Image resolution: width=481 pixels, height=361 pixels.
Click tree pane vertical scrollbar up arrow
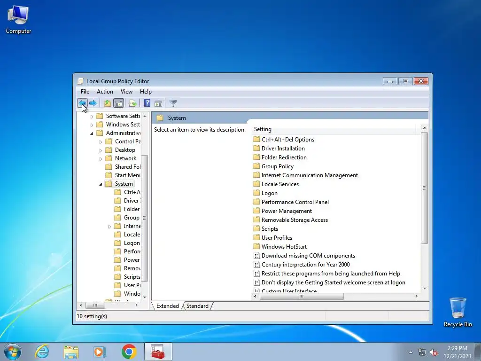point(145,117)
